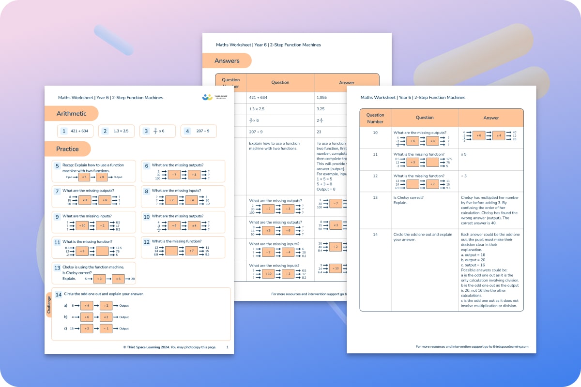The height and width of the screenshot is (387, 581).
Task: Click the "+6" machine box in question 10
Action: pos(174,226)
